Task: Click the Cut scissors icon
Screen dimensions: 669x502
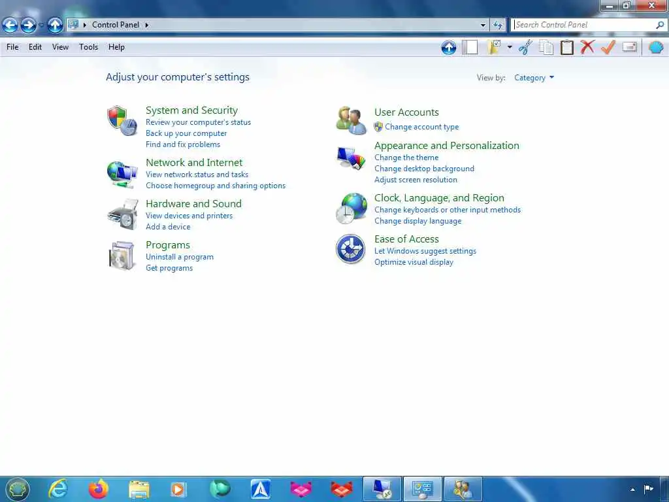Action: [526, 47]
